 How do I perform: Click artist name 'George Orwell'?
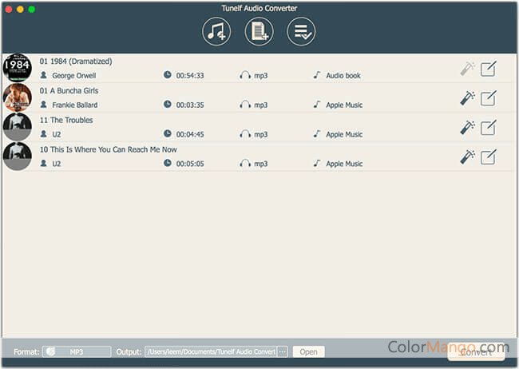pyautogui.click(x=74, y=76)
